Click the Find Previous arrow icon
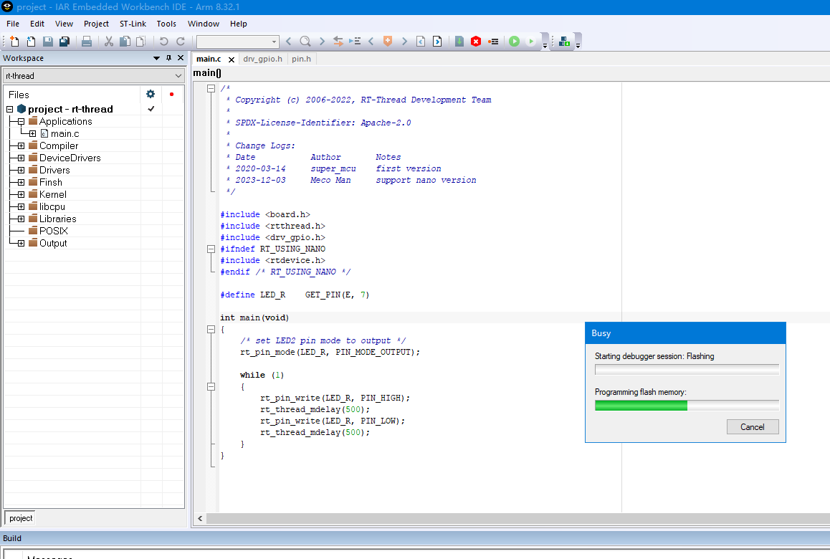The image size is (830, 559). pyautogui.click(x=288, y=42)
